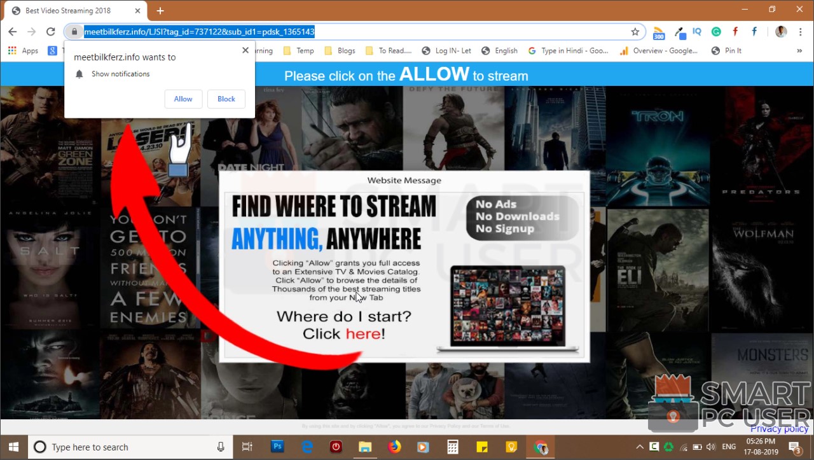Viewport: 814px width, 460px height.
Task: Open Photoshop from the taskbar
Action: 277,447
